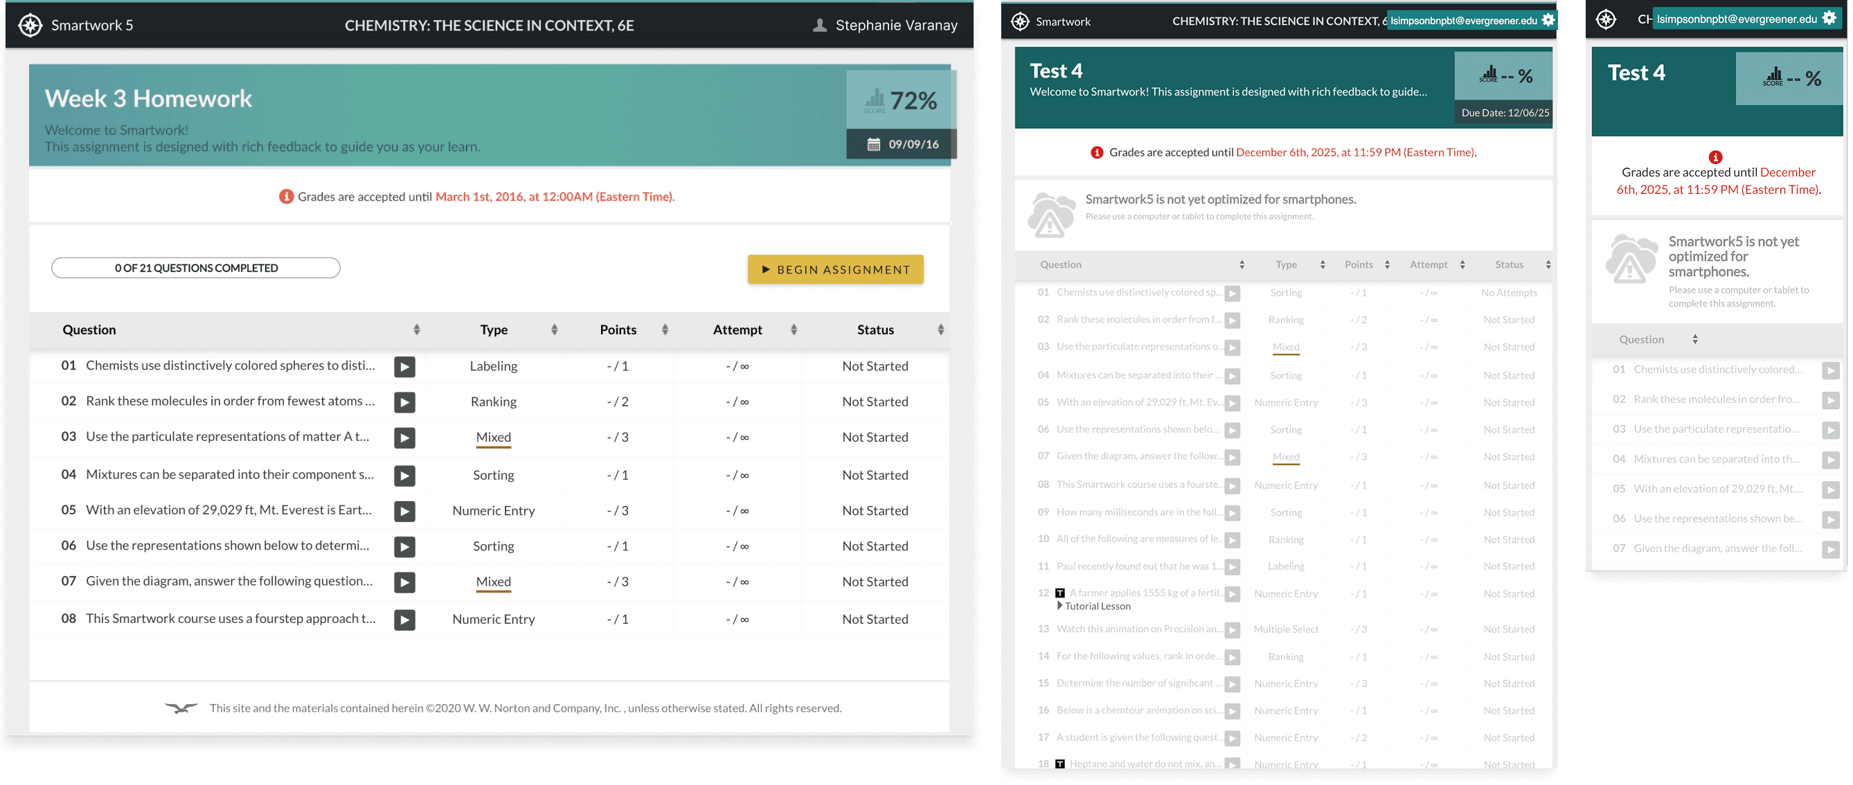Screen dimensions: 1853x785
Task: Sort by Question column in Week 3 table
Action: pos(416,330)
